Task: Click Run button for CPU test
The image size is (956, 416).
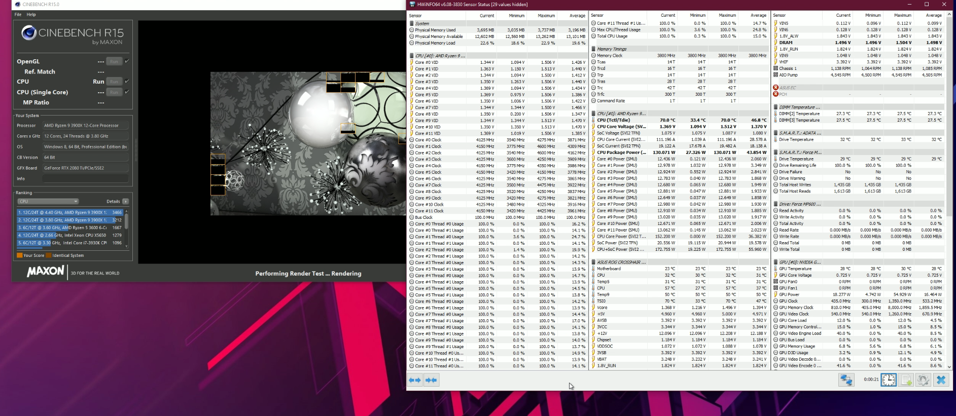Action: [114, 82]
